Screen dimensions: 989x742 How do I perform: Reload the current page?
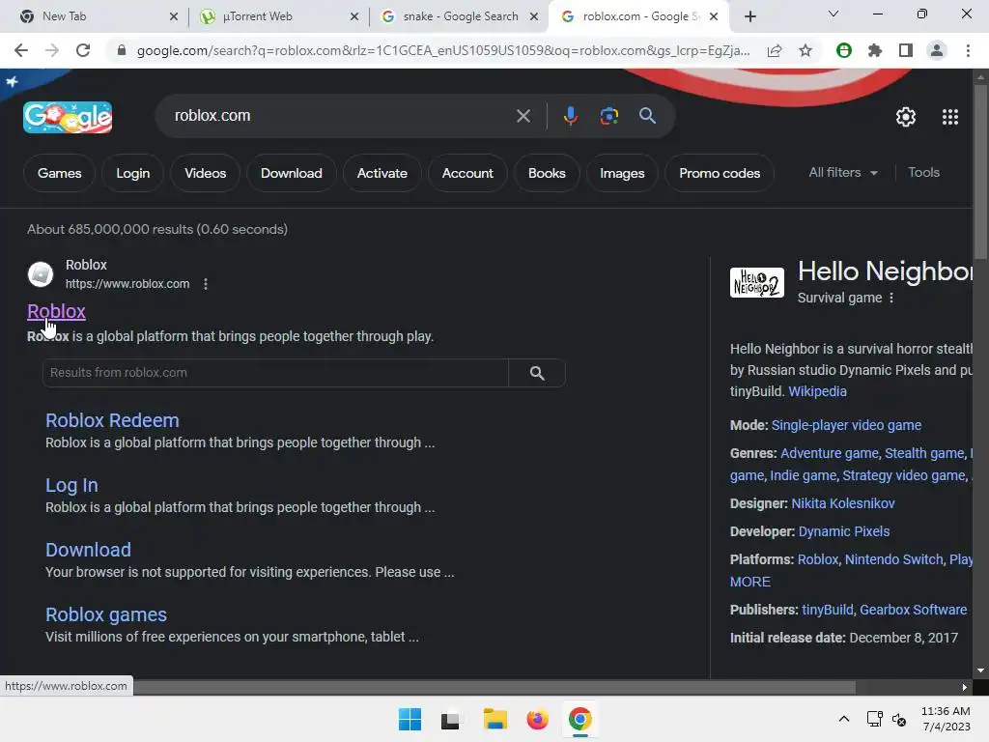coord(83,50)
